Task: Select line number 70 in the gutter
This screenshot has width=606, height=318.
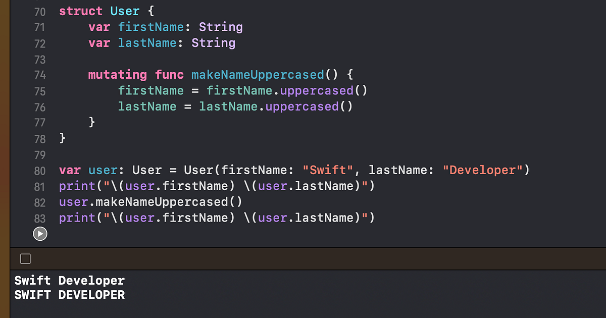Action: 40,12
